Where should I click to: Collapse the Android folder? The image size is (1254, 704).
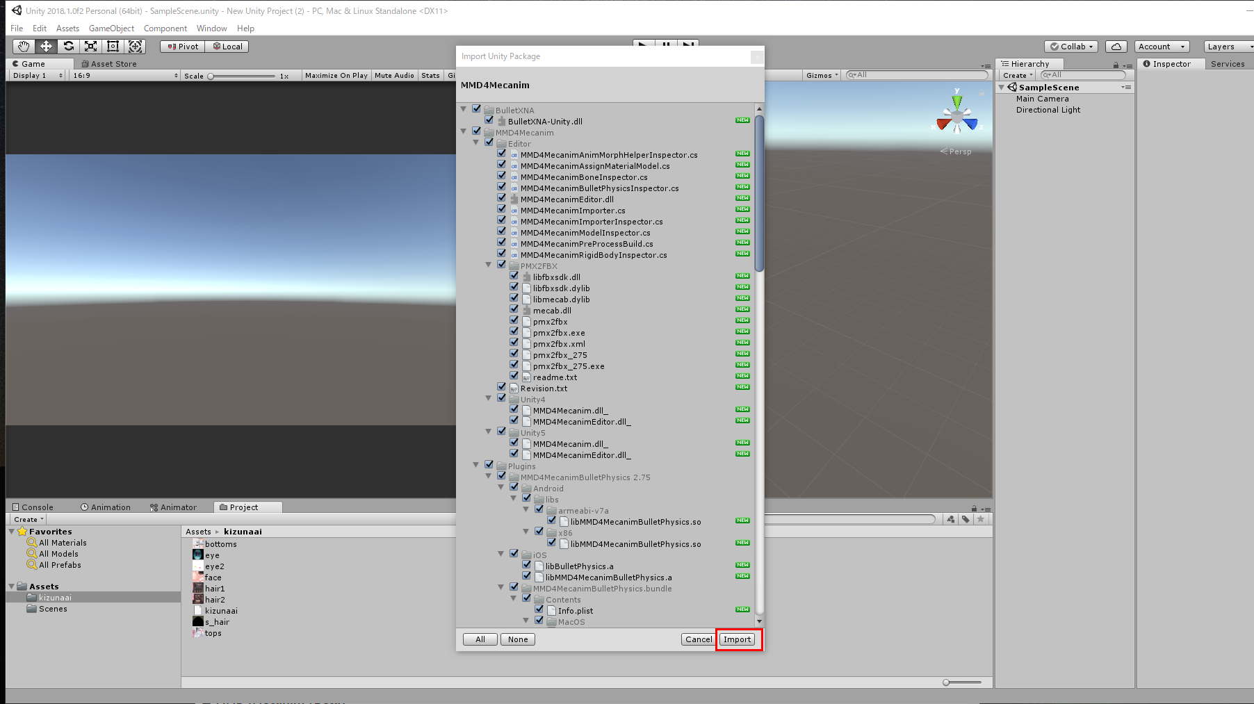click(x=501, y=488)
